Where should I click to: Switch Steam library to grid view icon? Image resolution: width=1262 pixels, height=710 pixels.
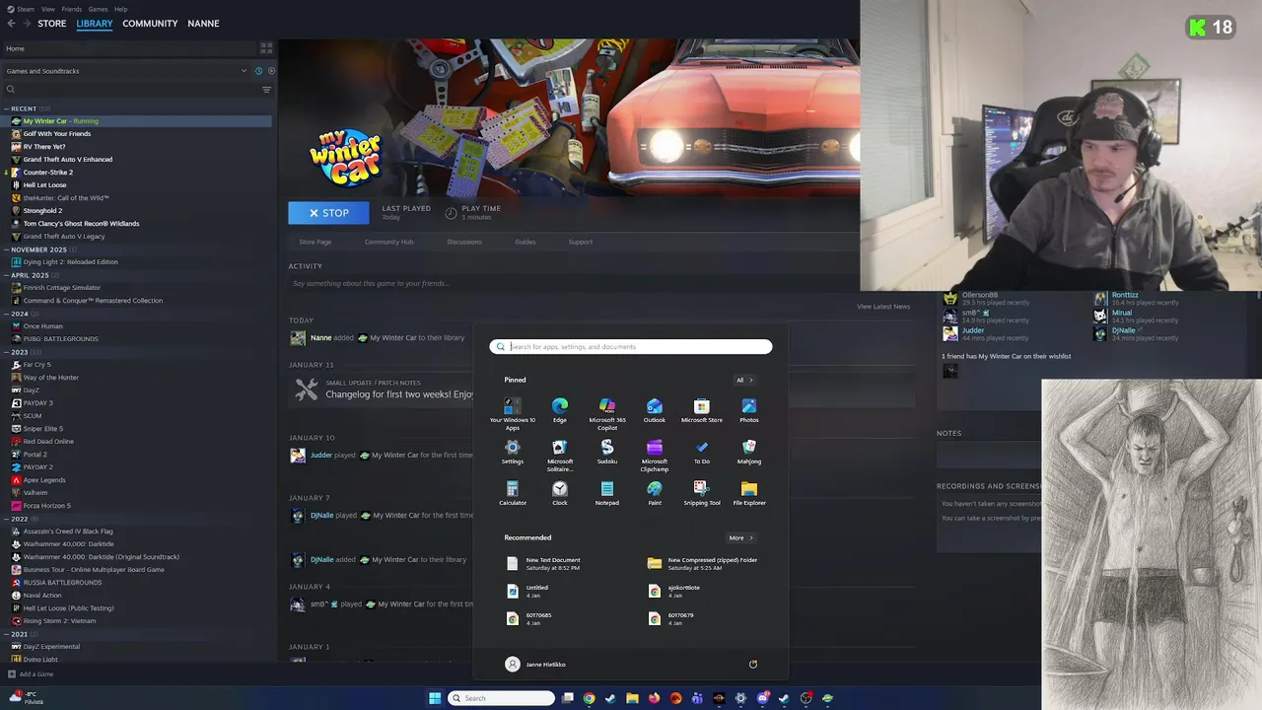[266, 48]
